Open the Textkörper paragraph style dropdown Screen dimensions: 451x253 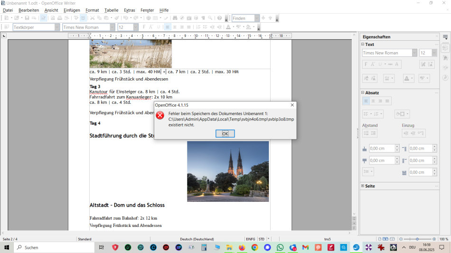coord(57,27)
